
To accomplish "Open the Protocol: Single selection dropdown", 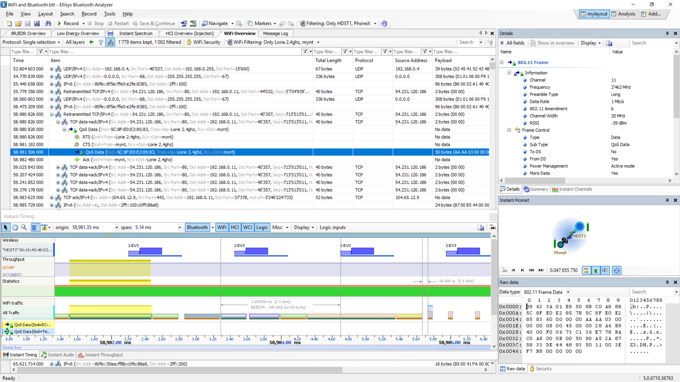I will pyautogui.click(x=31, y=42).
